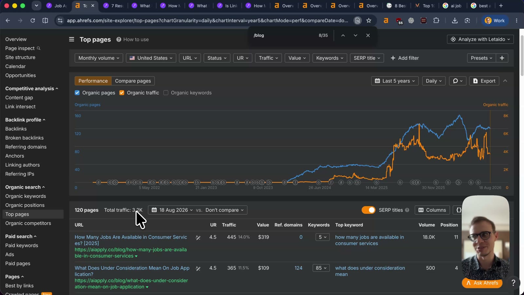Inspect the consumer services page wand icon

click(198, 238)
